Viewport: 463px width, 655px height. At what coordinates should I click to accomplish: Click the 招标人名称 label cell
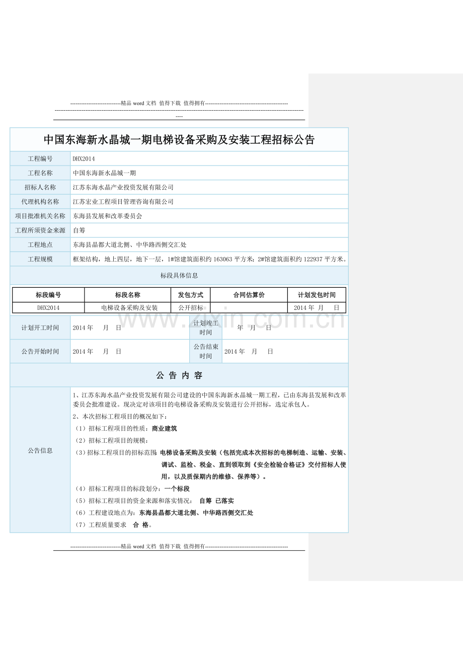(40, 187)
